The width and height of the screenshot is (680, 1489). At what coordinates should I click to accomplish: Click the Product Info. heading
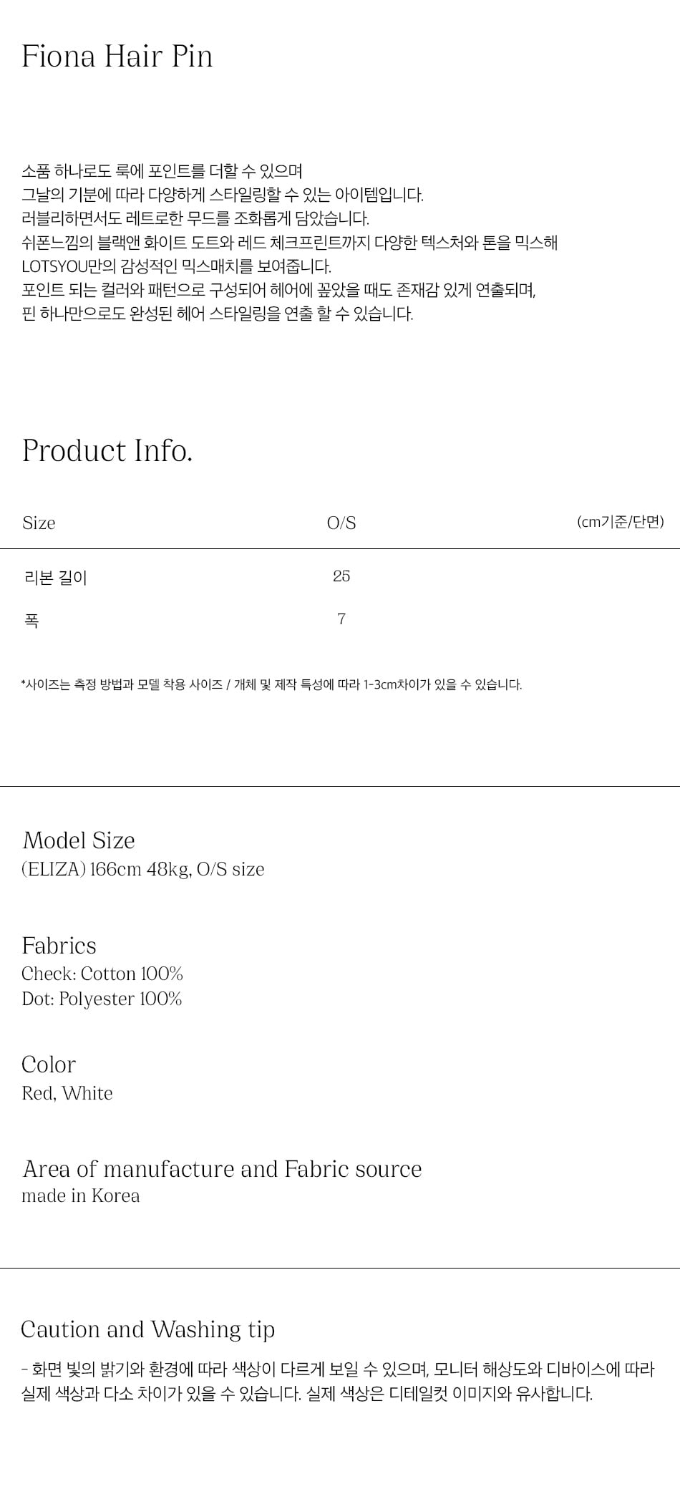coord(107,450)
